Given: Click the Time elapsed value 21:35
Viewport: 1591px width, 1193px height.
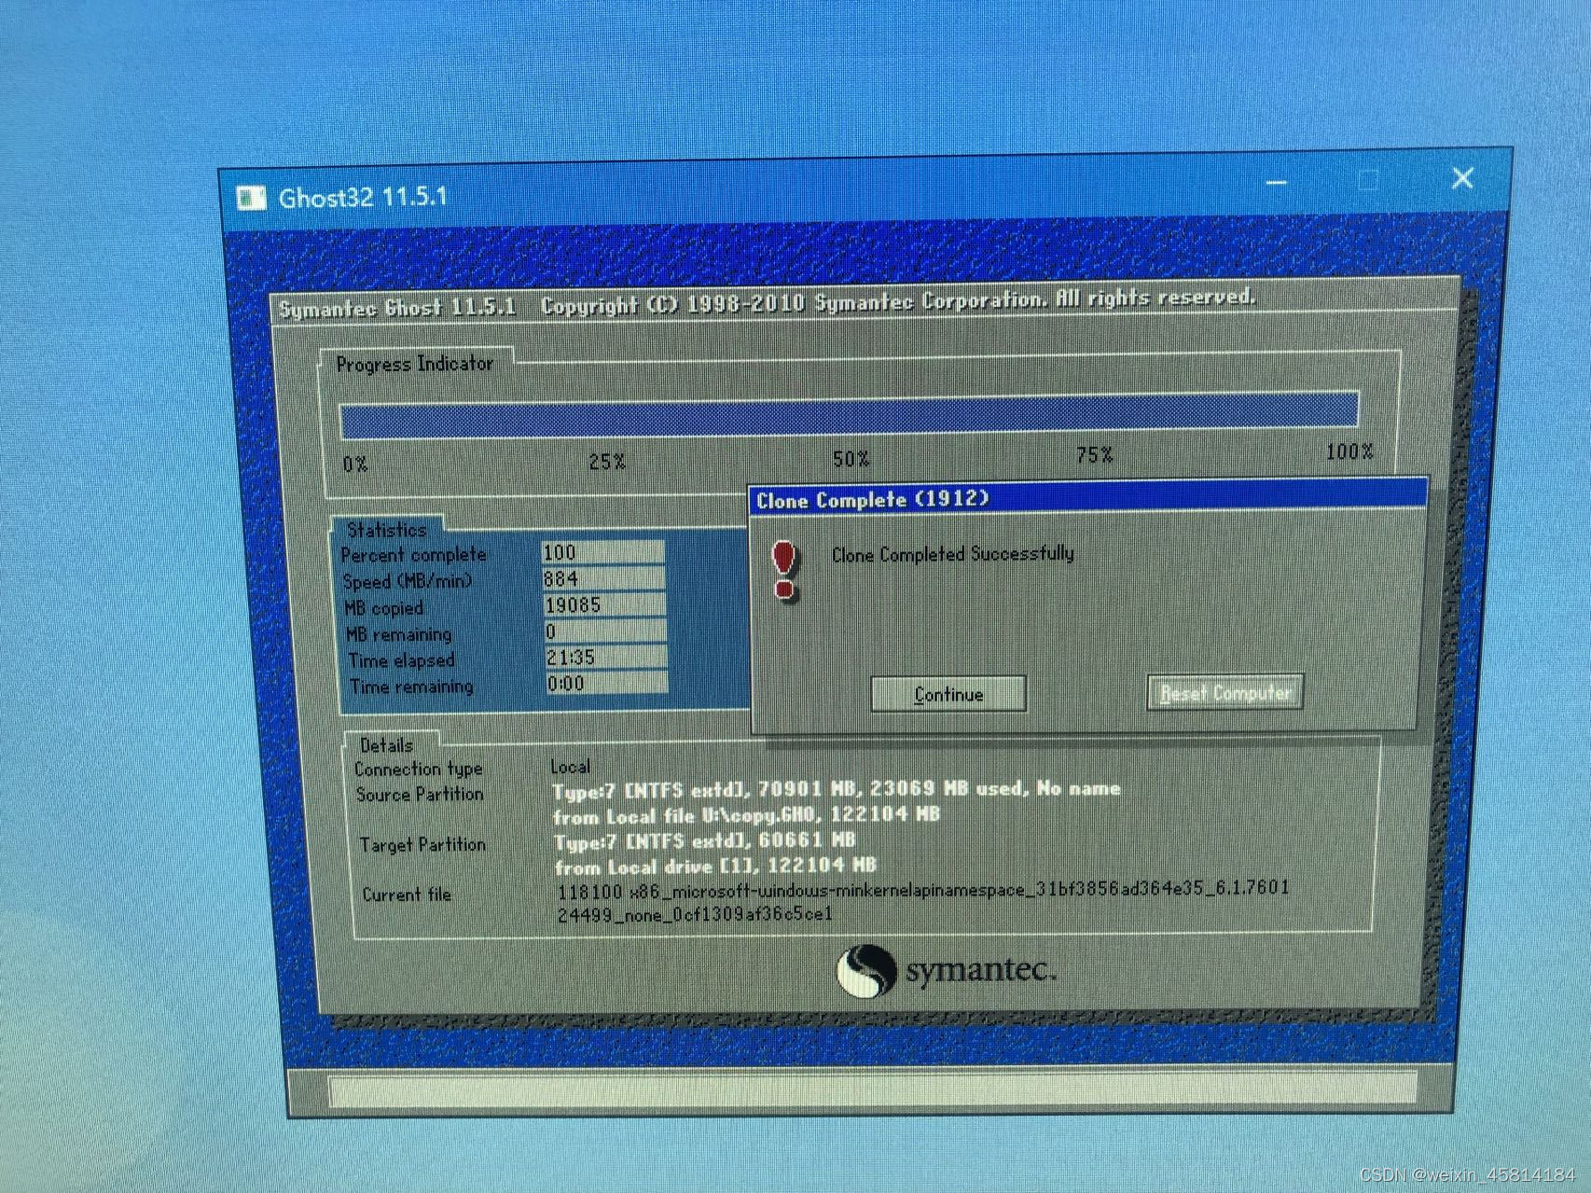Looking at the screenshot, I should [x=606, y=657].
